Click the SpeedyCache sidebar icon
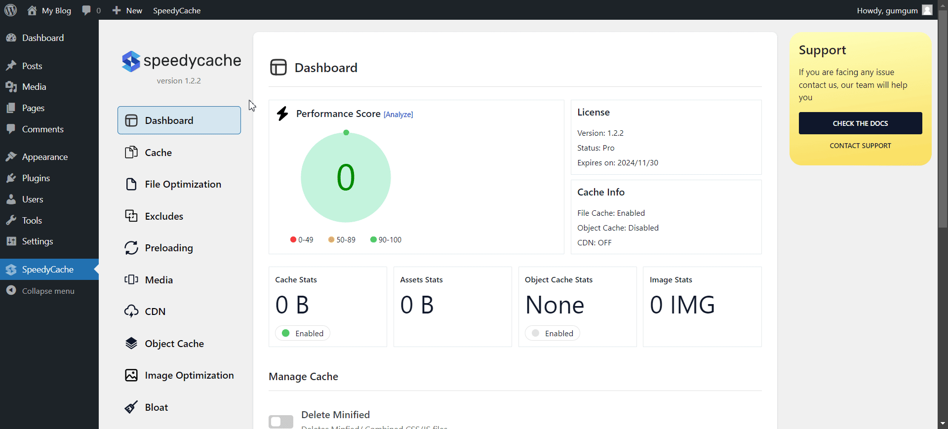The image size is (948, 429). pyautogui.click(x=11, y=270)
